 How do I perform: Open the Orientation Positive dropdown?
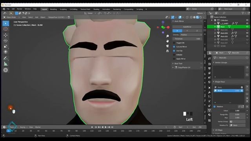[x=191, y=35]
